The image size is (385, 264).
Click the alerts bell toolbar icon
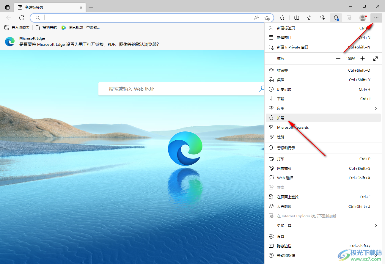click(336, 18)
